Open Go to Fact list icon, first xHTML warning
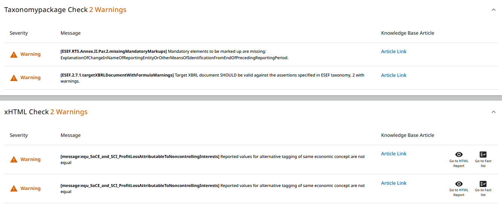 [x=483, y=154]
